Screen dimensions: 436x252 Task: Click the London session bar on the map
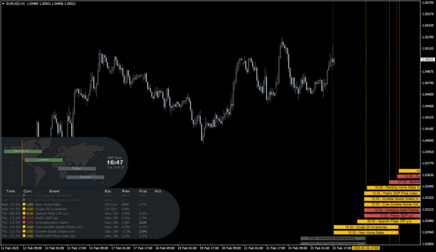click(x=43, y=160)
